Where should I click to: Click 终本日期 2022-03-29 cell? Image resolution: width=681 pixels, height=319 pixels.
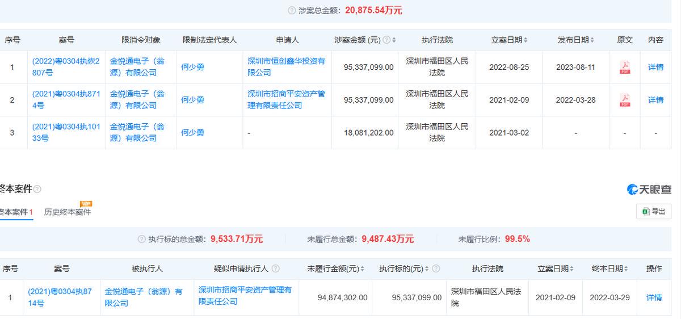609,297
